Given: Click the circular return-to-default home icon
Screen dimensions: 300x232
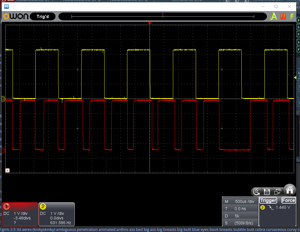Looking at the screenshot, I should (x=256, y=192).
